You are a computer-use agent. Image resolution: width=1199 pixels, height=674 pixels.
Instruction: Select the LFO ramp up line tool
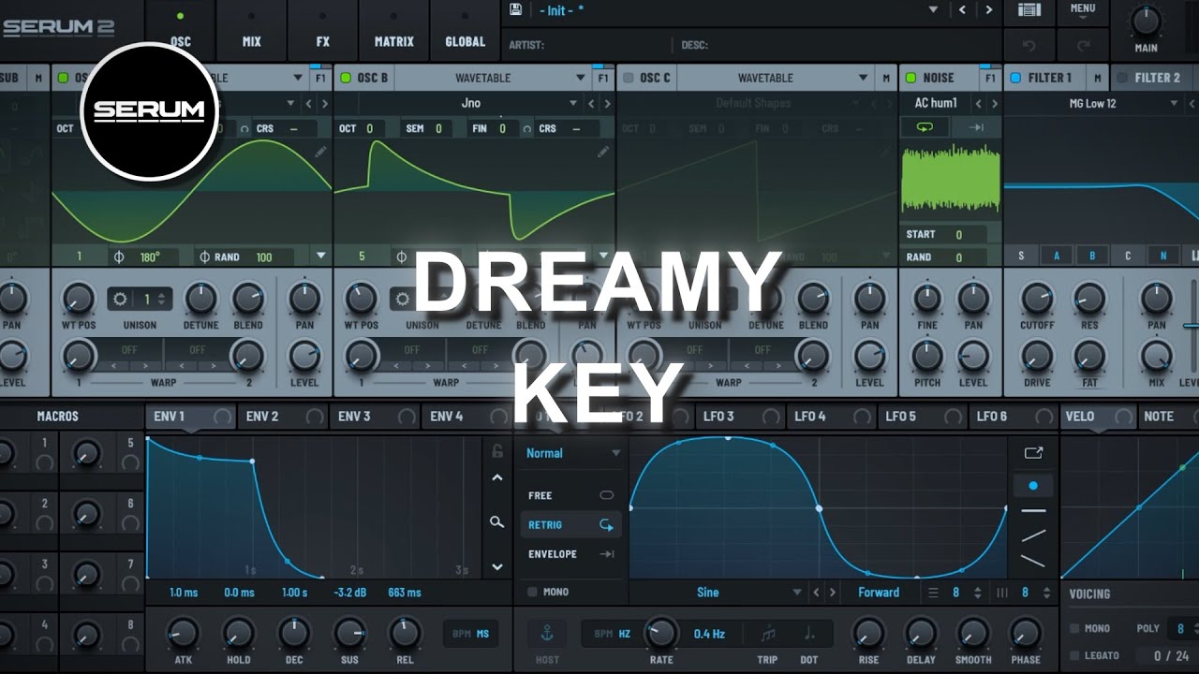pos(1033,535)
